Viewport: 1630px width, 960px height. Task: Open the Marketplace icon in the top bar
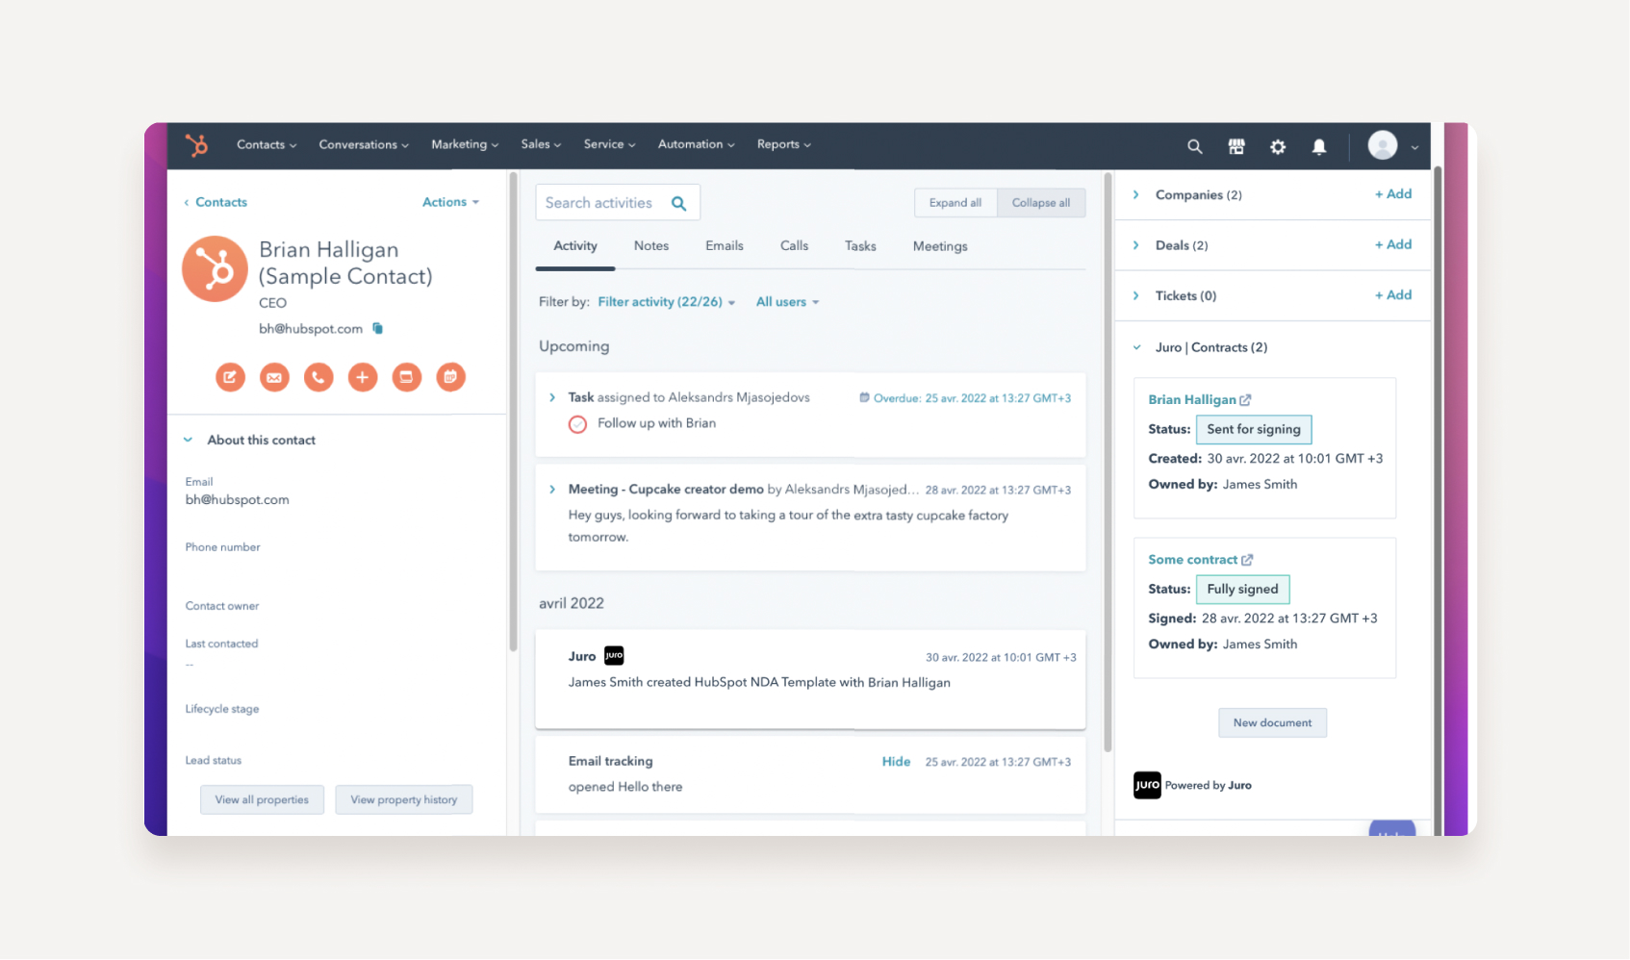(x=1235, y=146)
